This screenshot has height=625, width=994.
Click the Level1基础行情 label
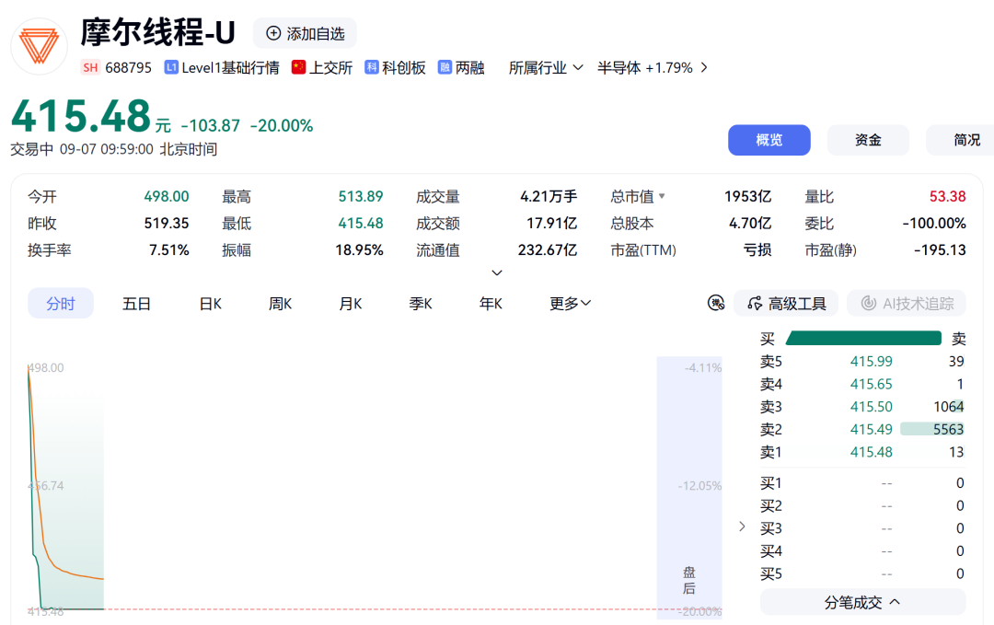coord(230,68)
